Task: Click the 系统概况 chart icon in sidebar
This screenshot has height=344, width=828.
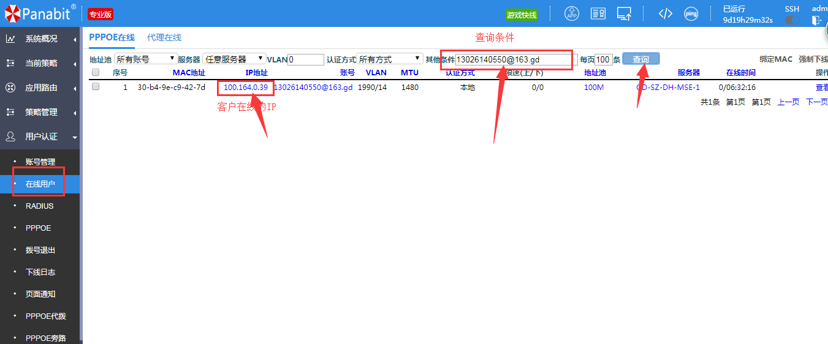Action: point(10,39)
